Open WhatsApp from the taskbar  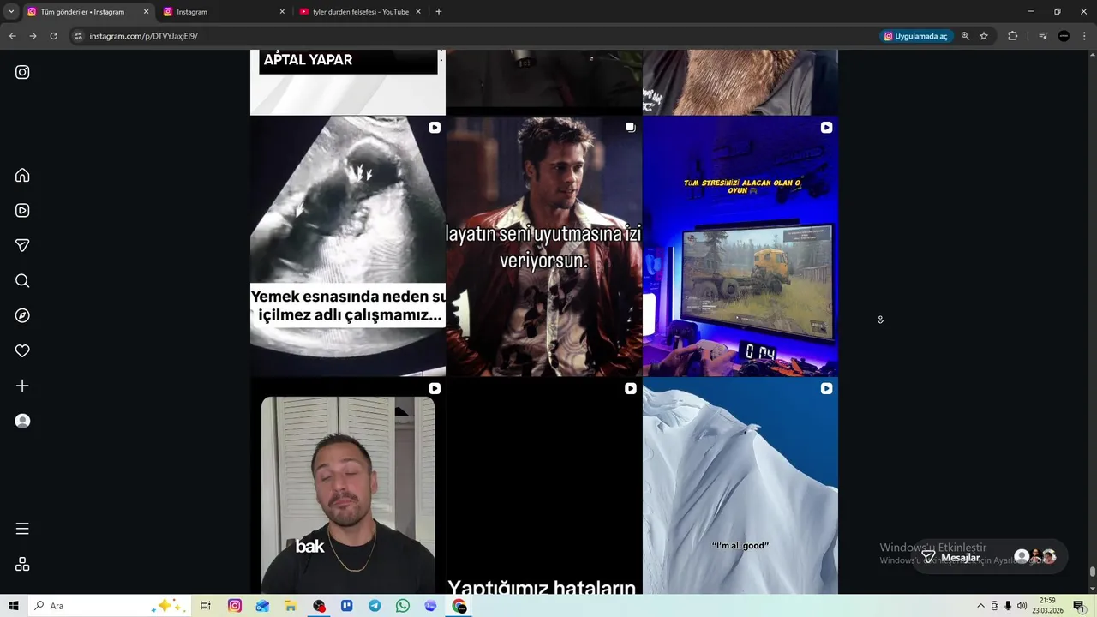pos(403,606)
